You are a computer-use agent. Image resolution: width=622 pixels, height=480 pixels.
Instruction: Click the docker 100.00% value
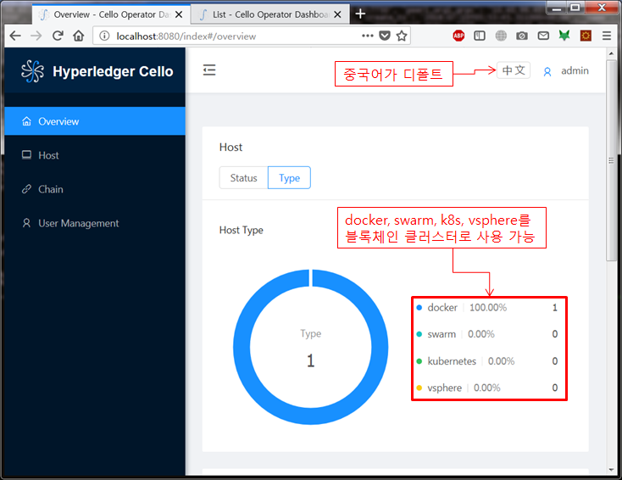click(488, 308)
